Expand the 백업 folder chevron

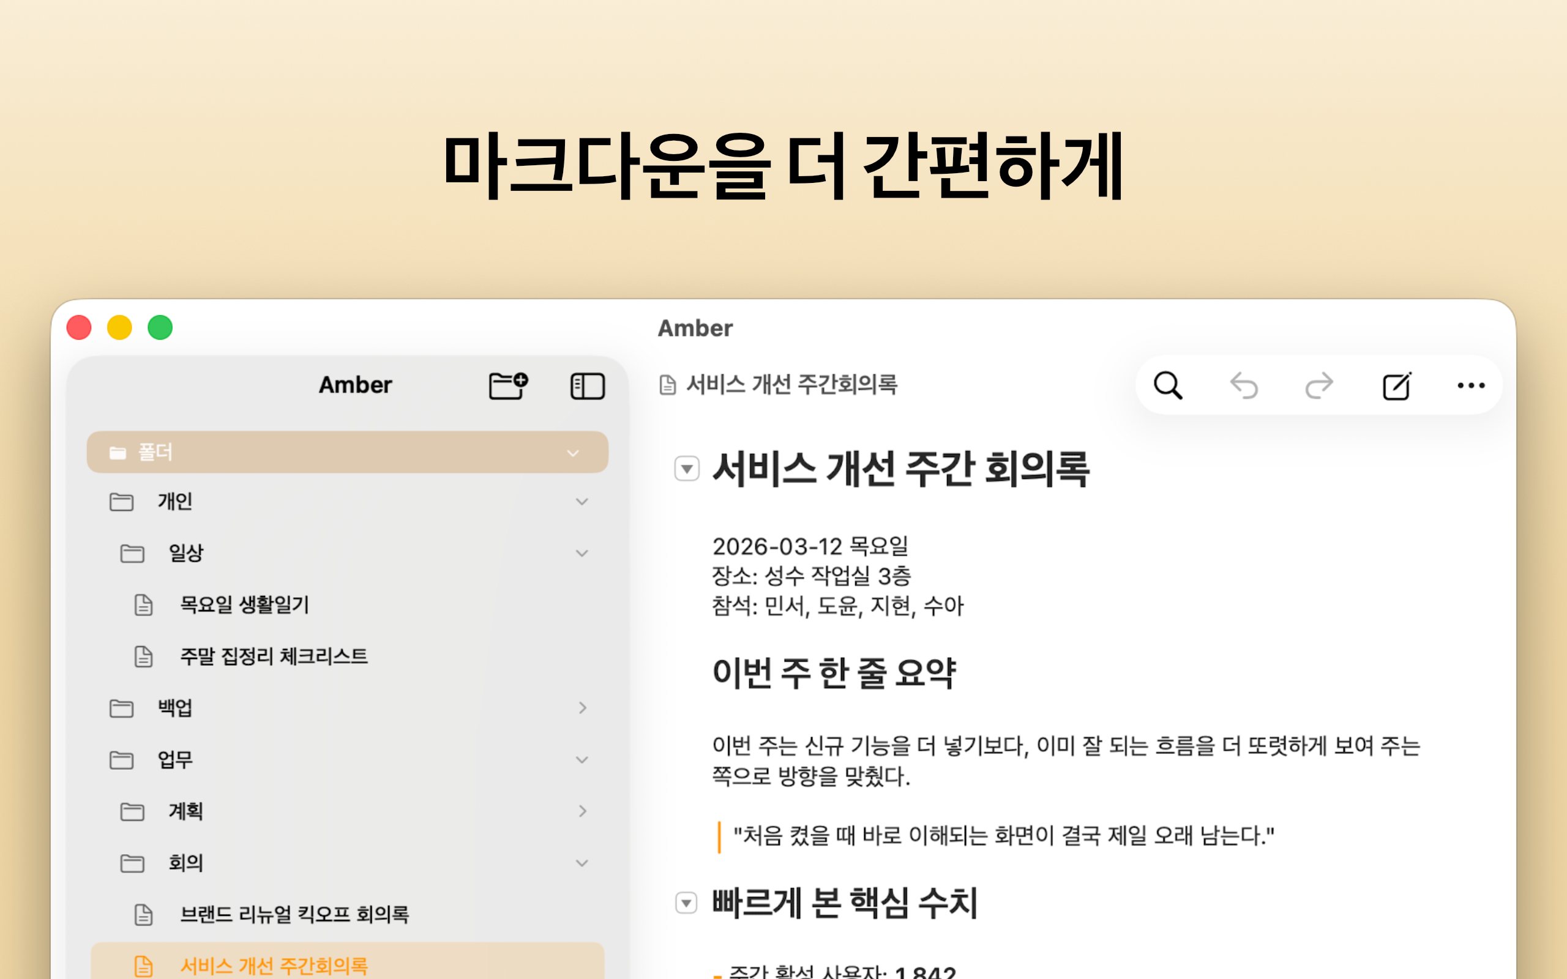[582, 708]
